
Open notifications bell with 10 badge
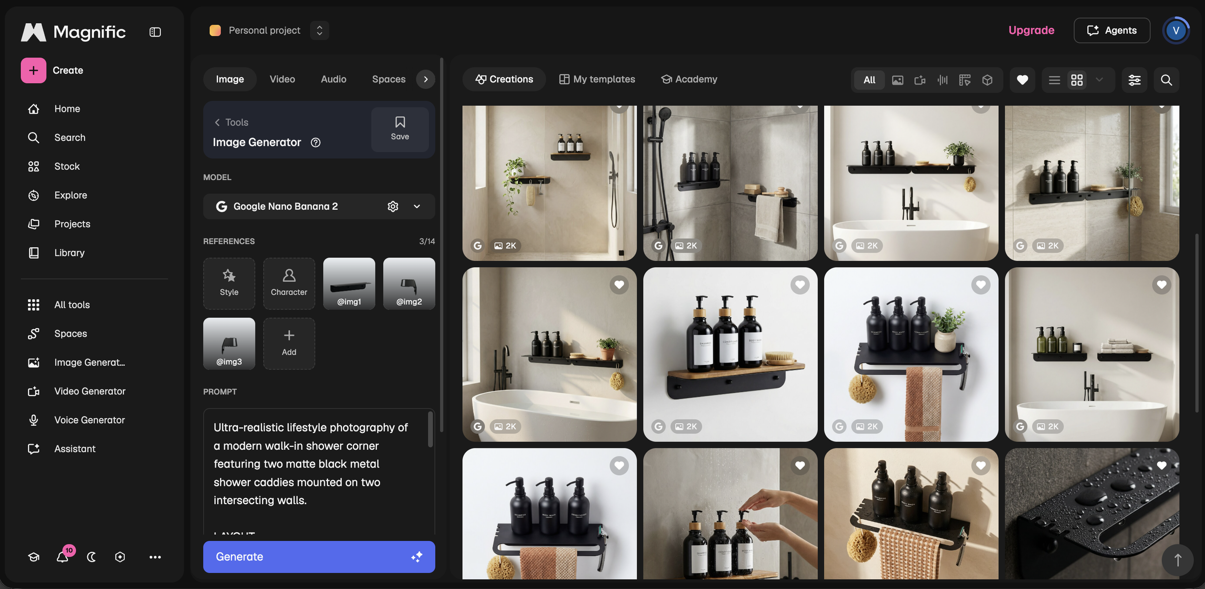click(63, 557)
